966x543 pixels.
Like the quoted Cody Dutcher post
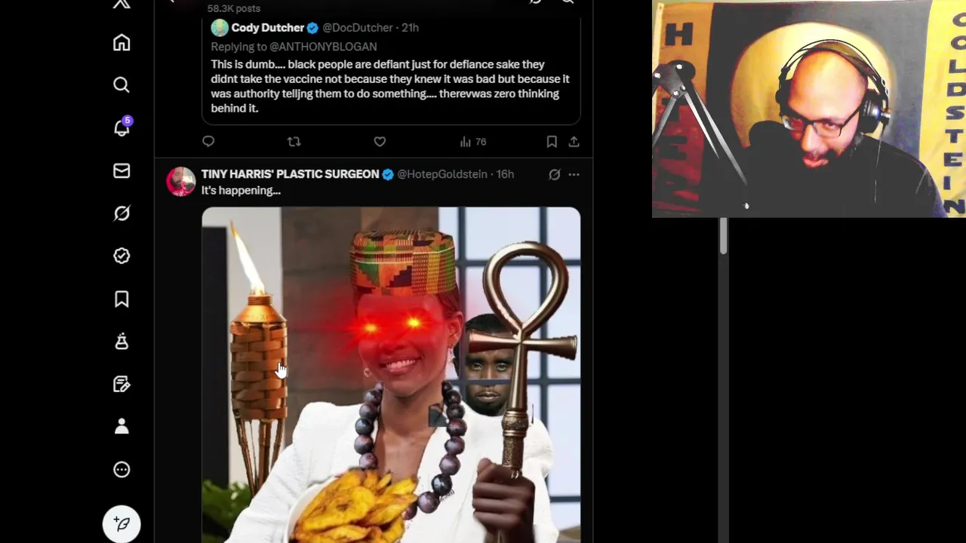pyautogui.click(x=380, y=142)
